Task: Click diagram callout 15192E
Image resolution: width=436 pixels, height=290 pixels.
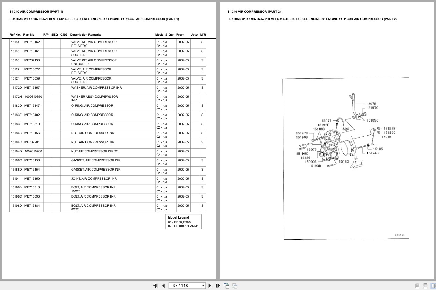Action: pos(323,125)
